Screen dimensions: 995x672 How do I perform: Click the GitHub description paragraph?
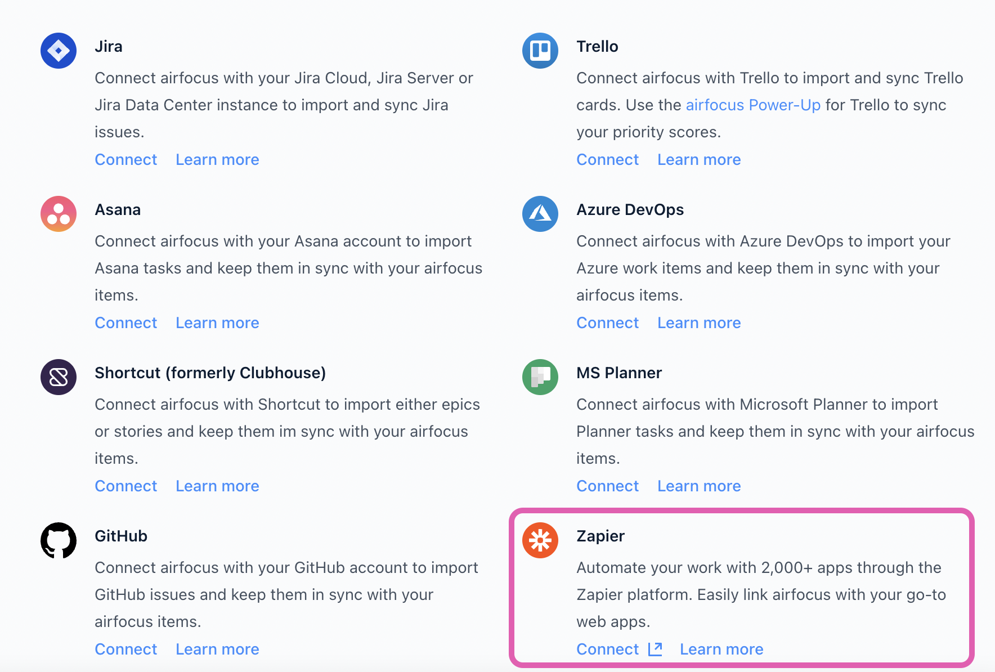click(x=286, y=595)
